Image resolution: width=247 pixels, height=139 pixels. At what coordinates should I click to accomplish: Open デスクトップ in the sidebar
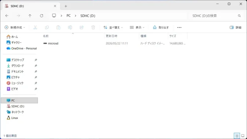click(18, 60)
